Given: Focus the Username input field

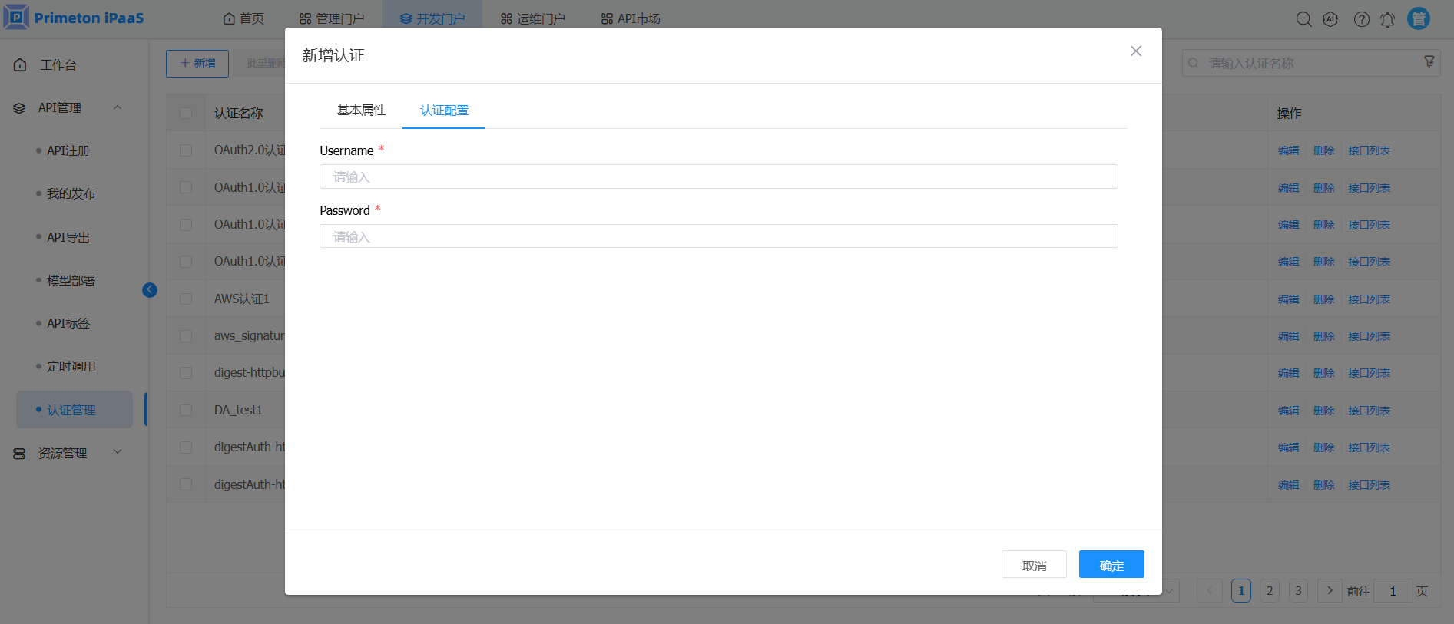Looking at the screenshot, I should point(718,177).
